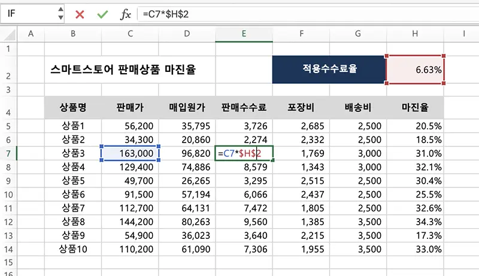
Task: Select the cost cell 80,263
Action: pos(187,222)
